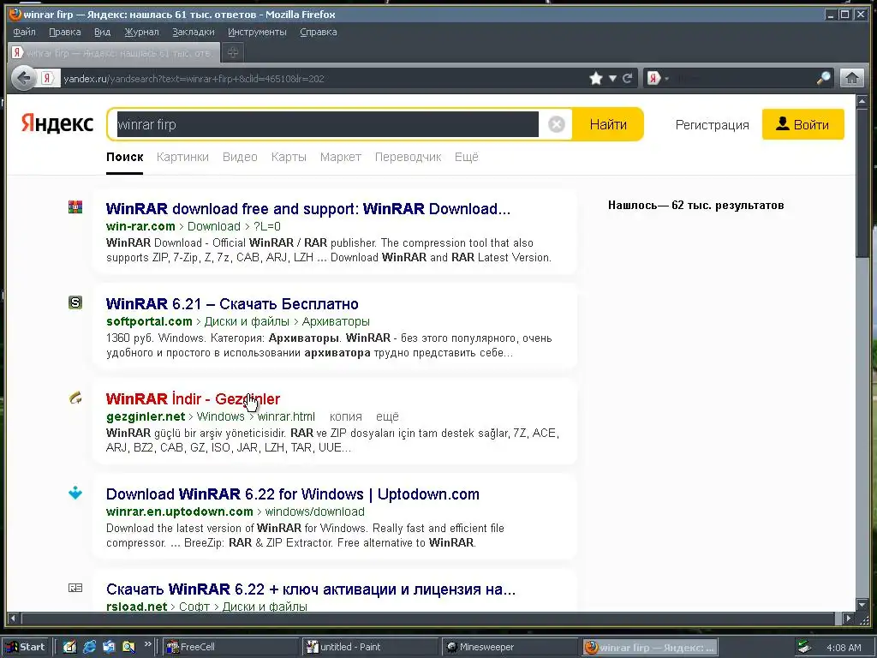Switch to the Видео tab
This screenshot has height=658, width=877.
tap(240, 158)
